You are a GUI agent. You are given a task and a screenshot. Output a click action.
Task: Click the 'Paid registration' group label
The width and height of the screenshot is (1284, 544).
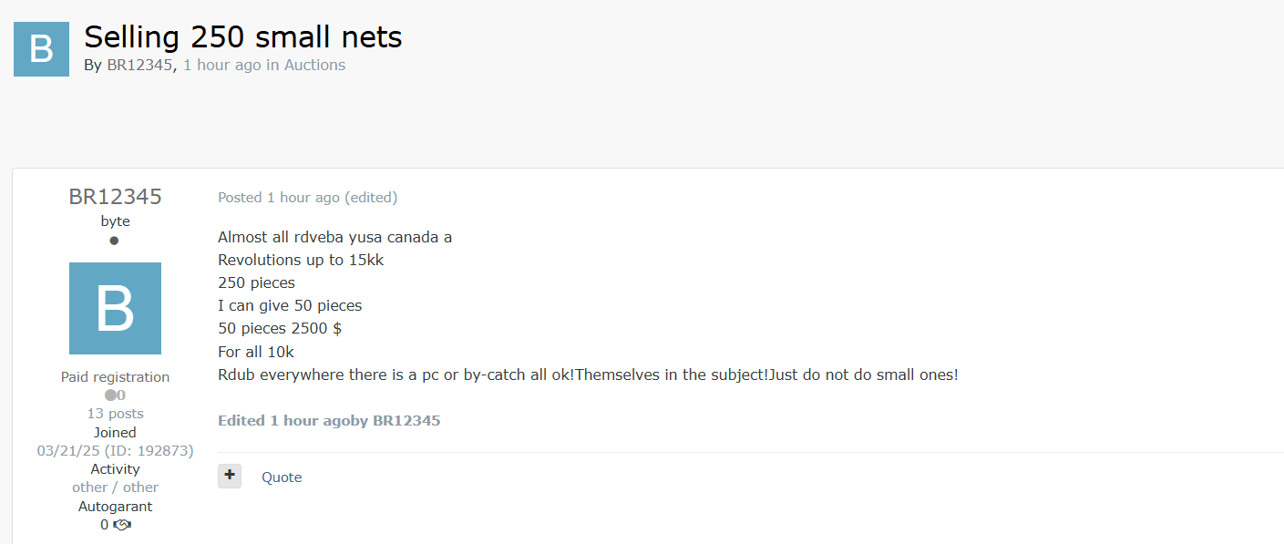tap(115, 377)
